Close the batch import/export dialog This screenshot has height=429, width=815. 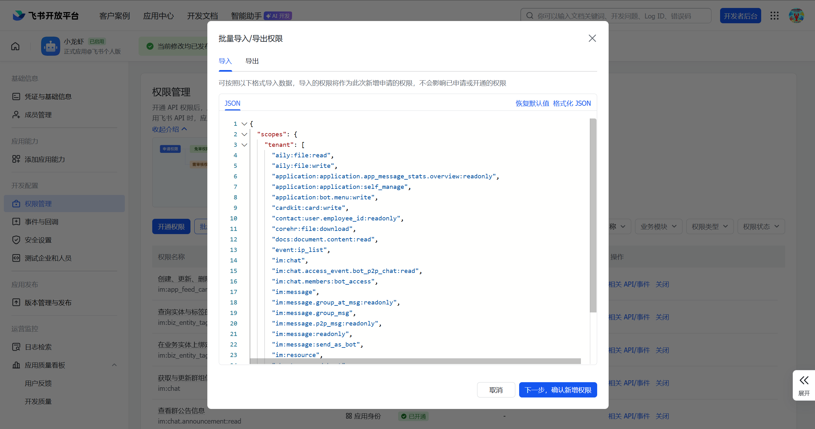(592, 38)
